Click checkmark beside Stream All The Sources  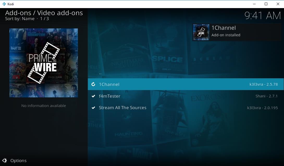tap(93, 108)
